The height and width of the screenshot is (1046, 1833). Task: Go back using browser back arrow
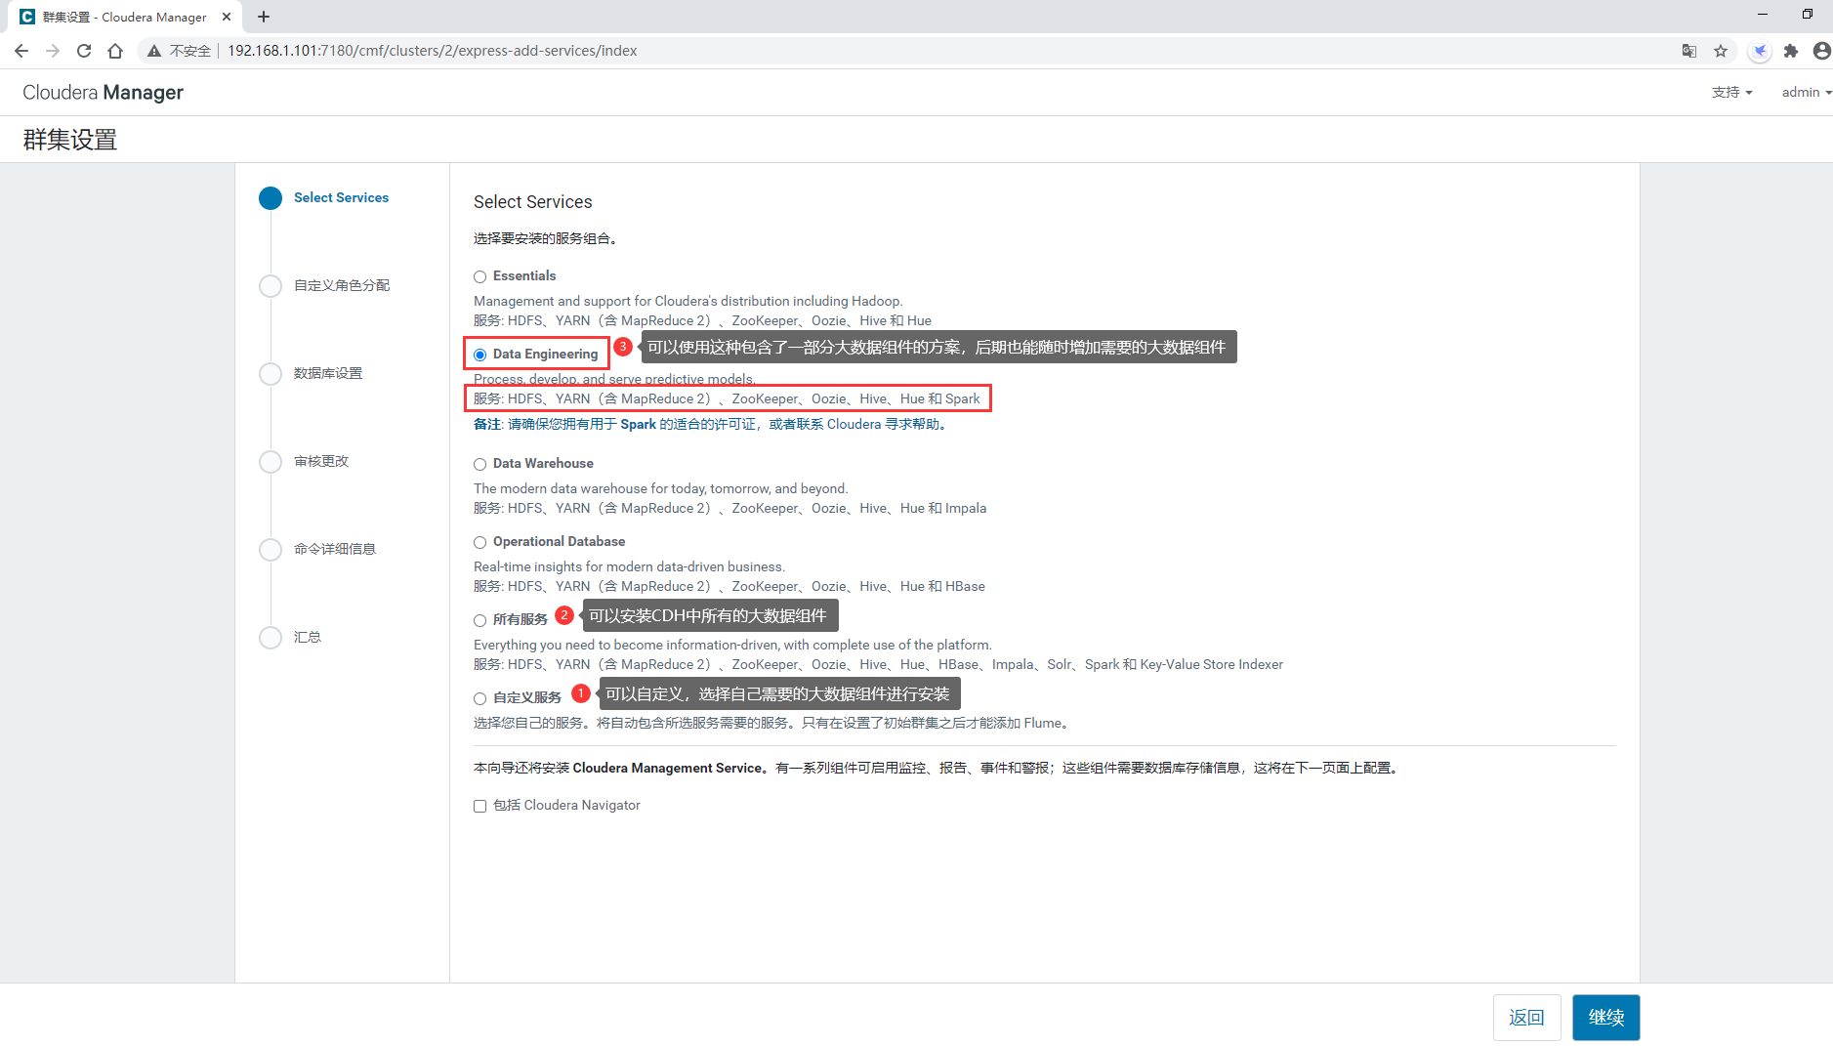pyautogui.click(x=21, y=51)
